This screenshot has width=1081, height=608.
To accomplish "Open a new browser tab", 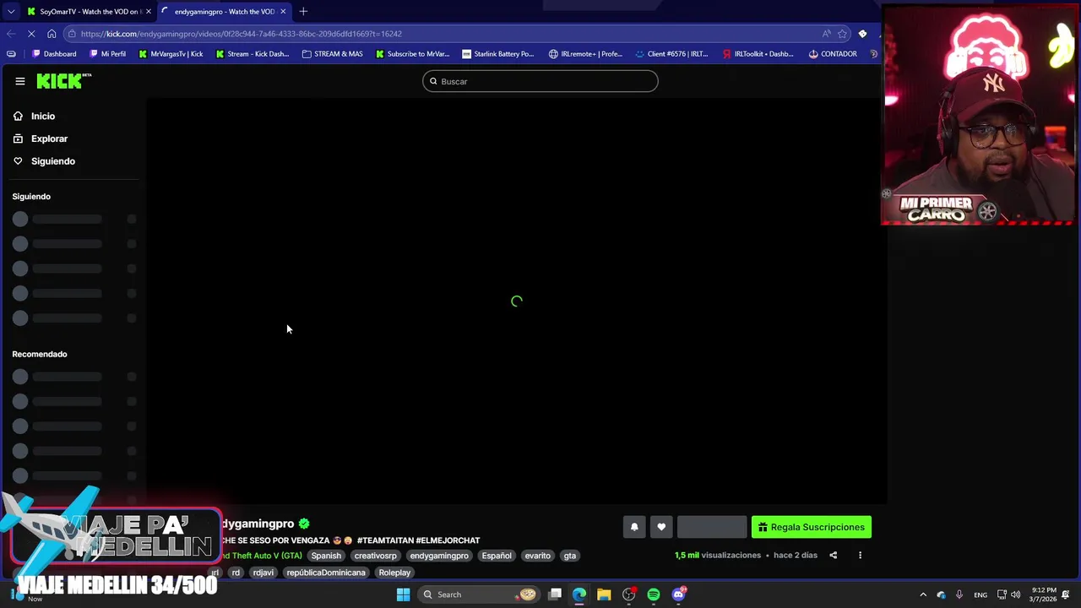I will (303, 11).
